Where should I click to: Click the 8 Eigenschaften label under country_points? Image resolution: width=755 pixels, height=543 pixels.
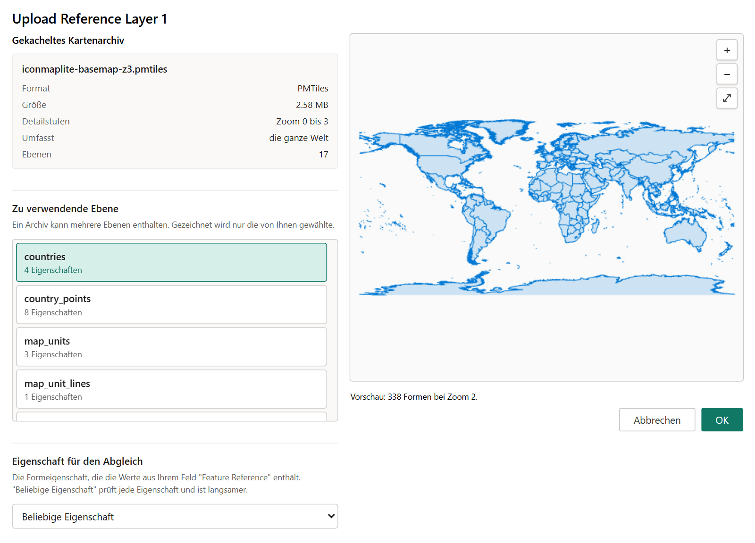point(53,313)
